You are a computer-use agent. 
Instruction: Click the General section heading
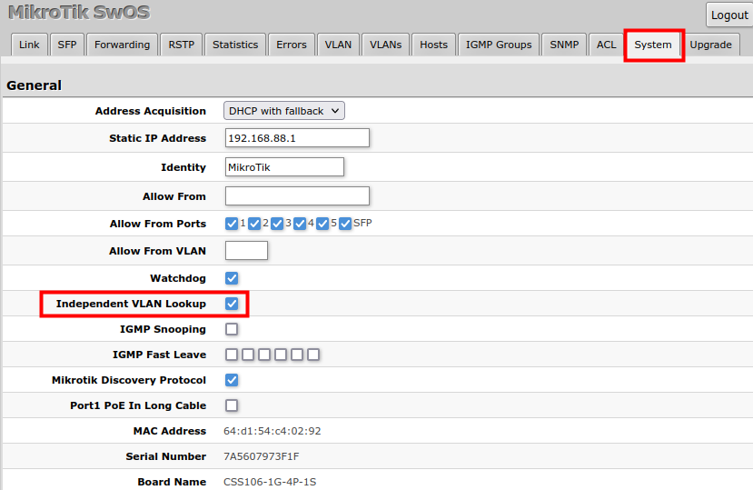[35, 85]
